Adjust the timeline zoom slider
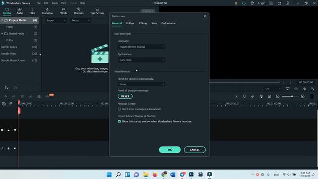 tap(290, 96)
